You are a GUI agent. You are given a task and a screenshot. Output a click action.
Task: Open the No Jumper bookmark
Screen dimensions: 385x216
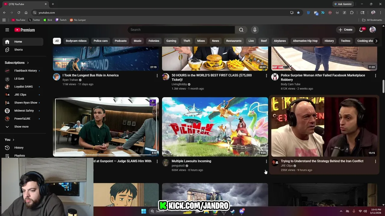[x=78, y=20]
